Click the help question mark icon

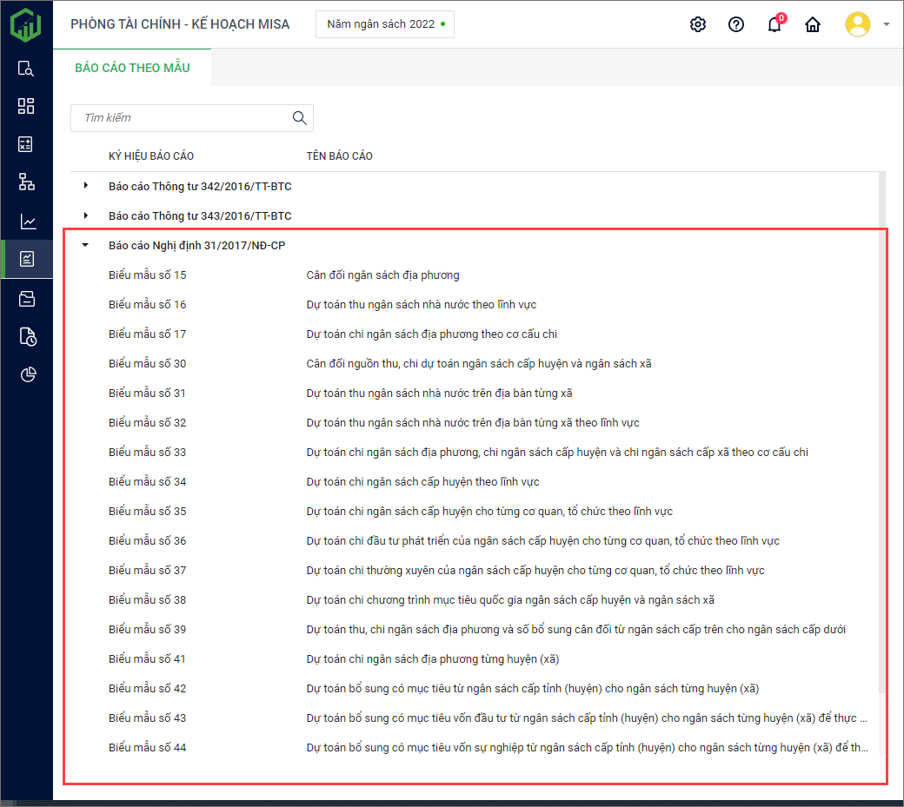736,24
